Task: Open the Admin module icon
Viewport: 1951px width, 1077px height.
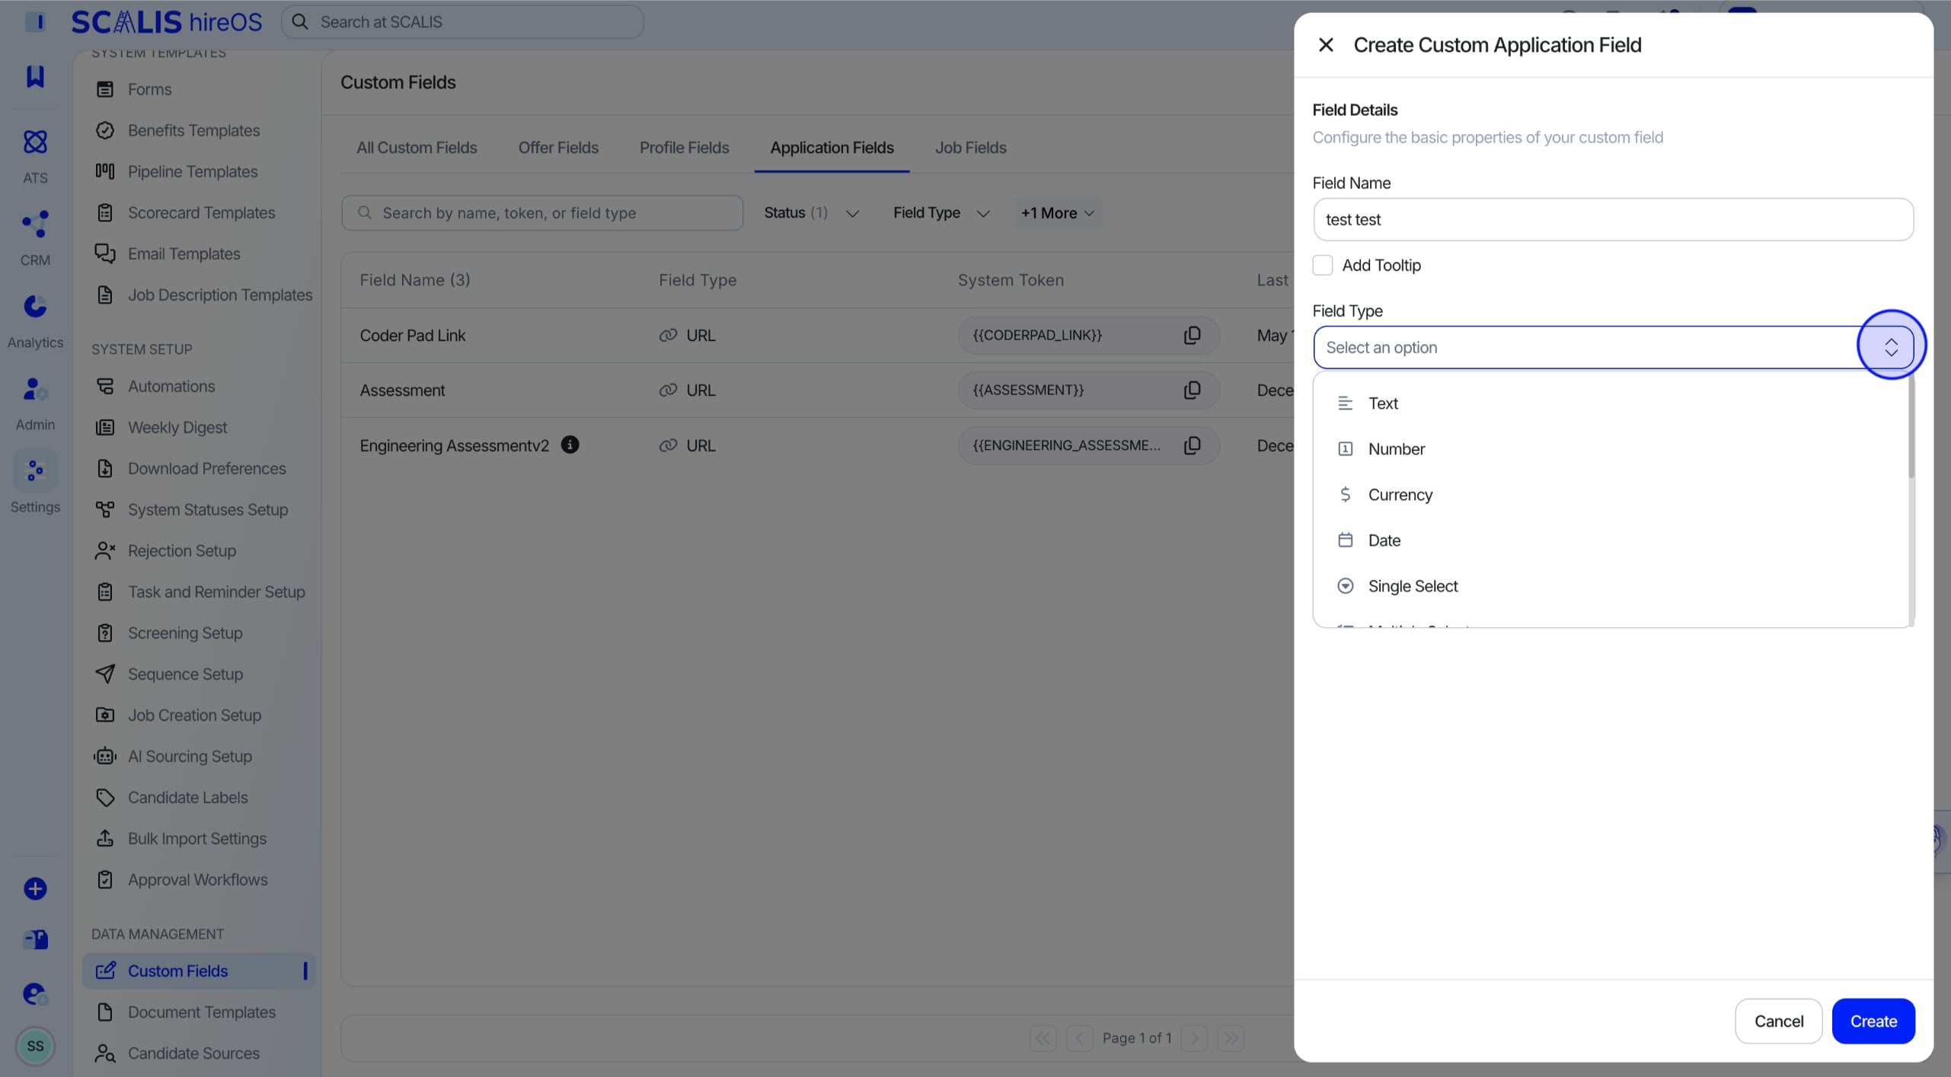Action: point(35,389)
